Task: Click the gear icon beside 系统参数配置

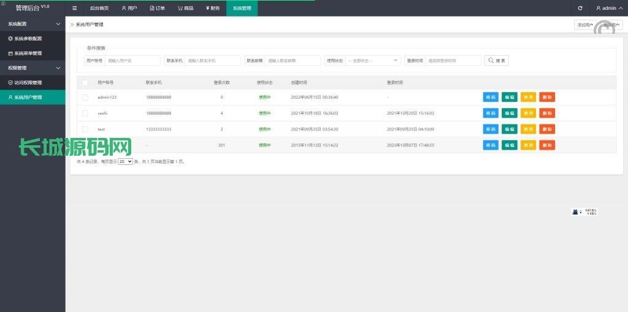Action: tap(10, 38)
